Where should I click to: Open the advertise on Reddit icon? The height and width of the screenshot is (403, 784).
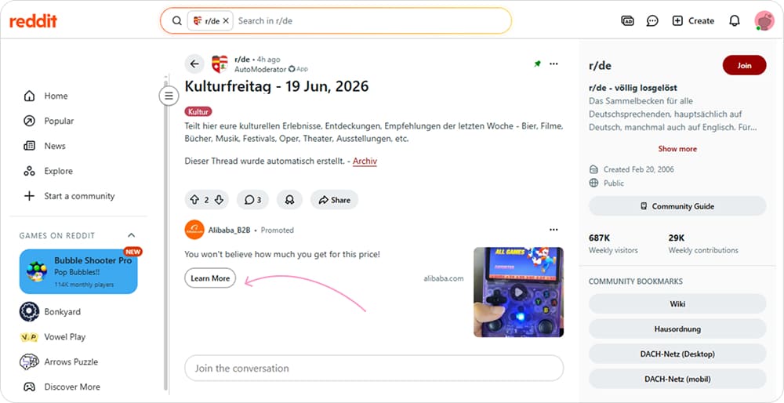tap(627, 21)
